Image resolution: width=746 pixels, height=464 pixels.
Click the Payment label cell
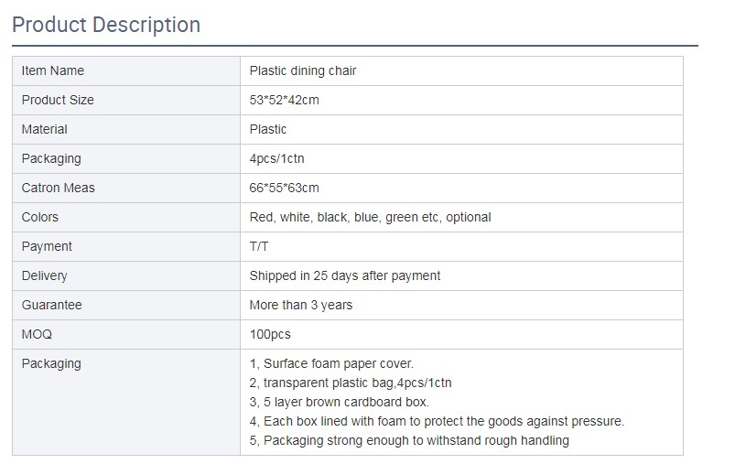(47, 246)
